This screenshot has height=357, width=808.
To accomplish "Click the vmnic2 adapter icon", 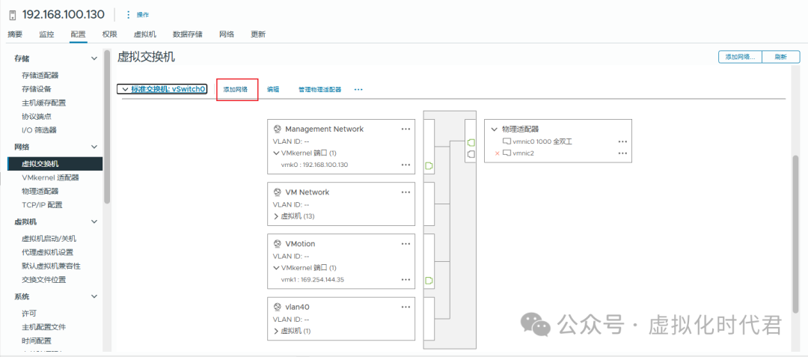I will (x=506, y=153).
